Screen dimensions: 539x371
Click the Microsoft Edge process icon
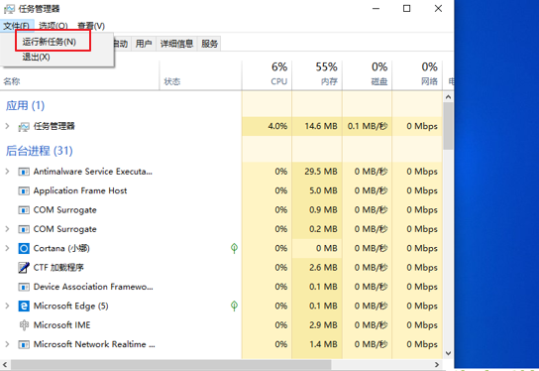pyautogui.click(x=24, y=306)
